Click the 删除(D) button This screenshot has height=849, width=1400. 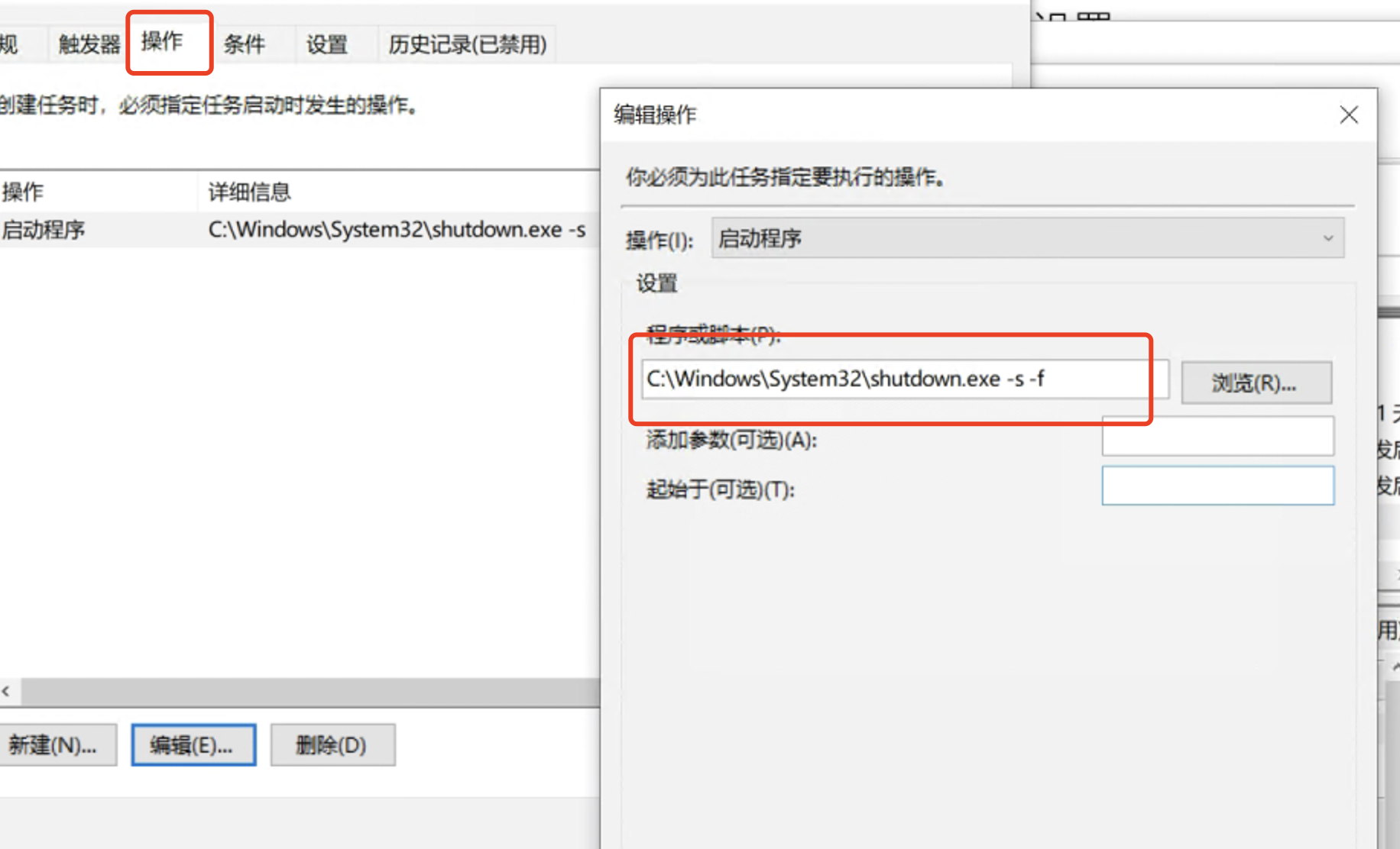click(332, 745)
